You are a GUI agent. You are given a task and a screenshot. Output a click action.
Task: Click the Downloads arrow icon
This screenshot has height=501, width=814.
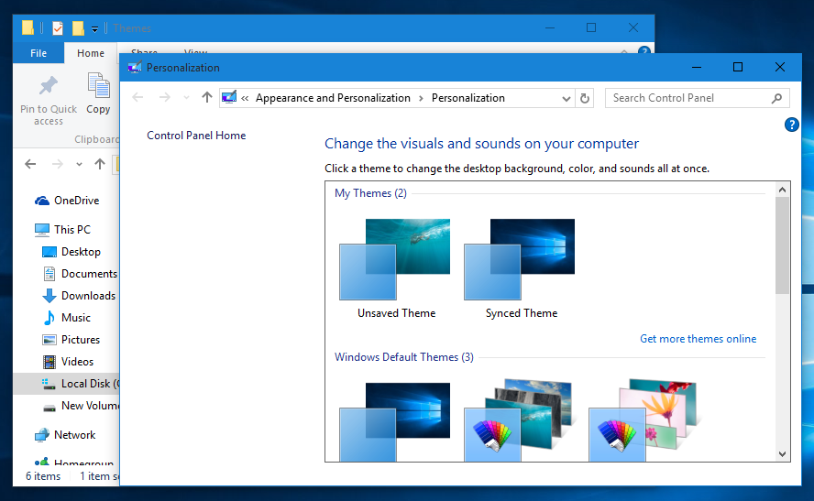(x=49, y=296)
